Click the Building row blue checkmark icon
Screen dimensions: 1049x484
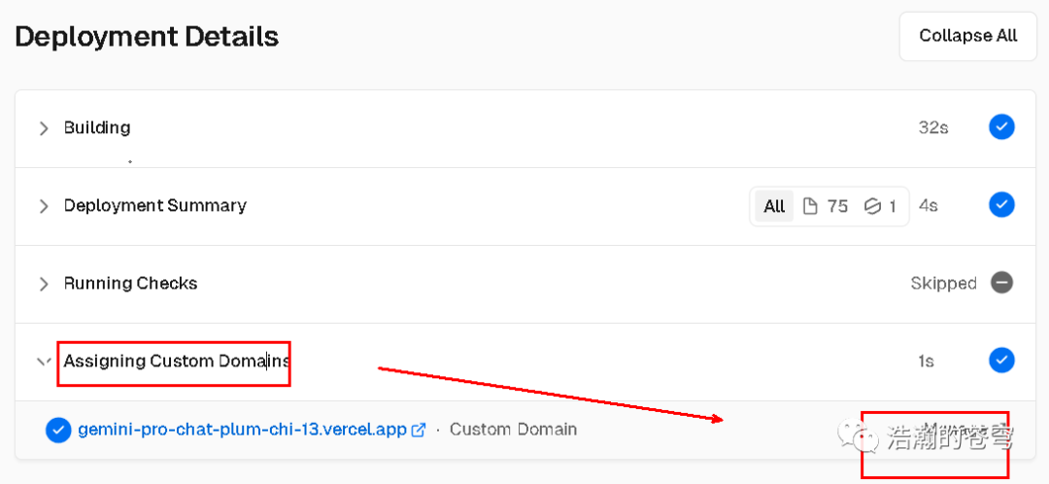pos(1001,127)
